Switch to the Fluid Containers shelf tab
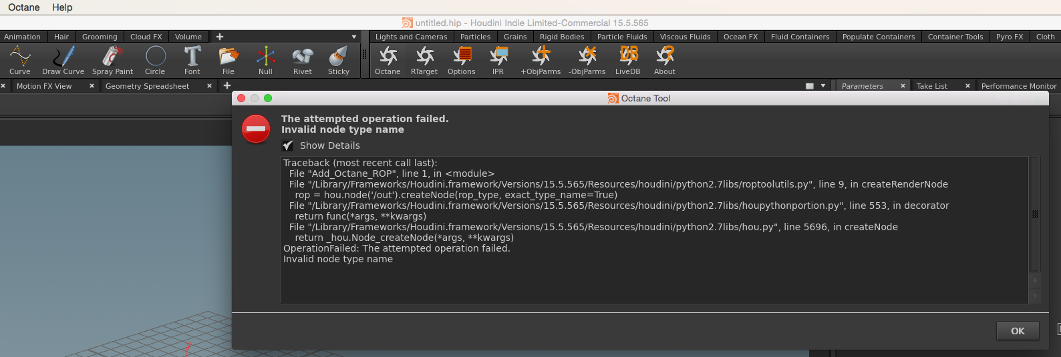This screenshot has width=1061, height=357. [800, 37]
